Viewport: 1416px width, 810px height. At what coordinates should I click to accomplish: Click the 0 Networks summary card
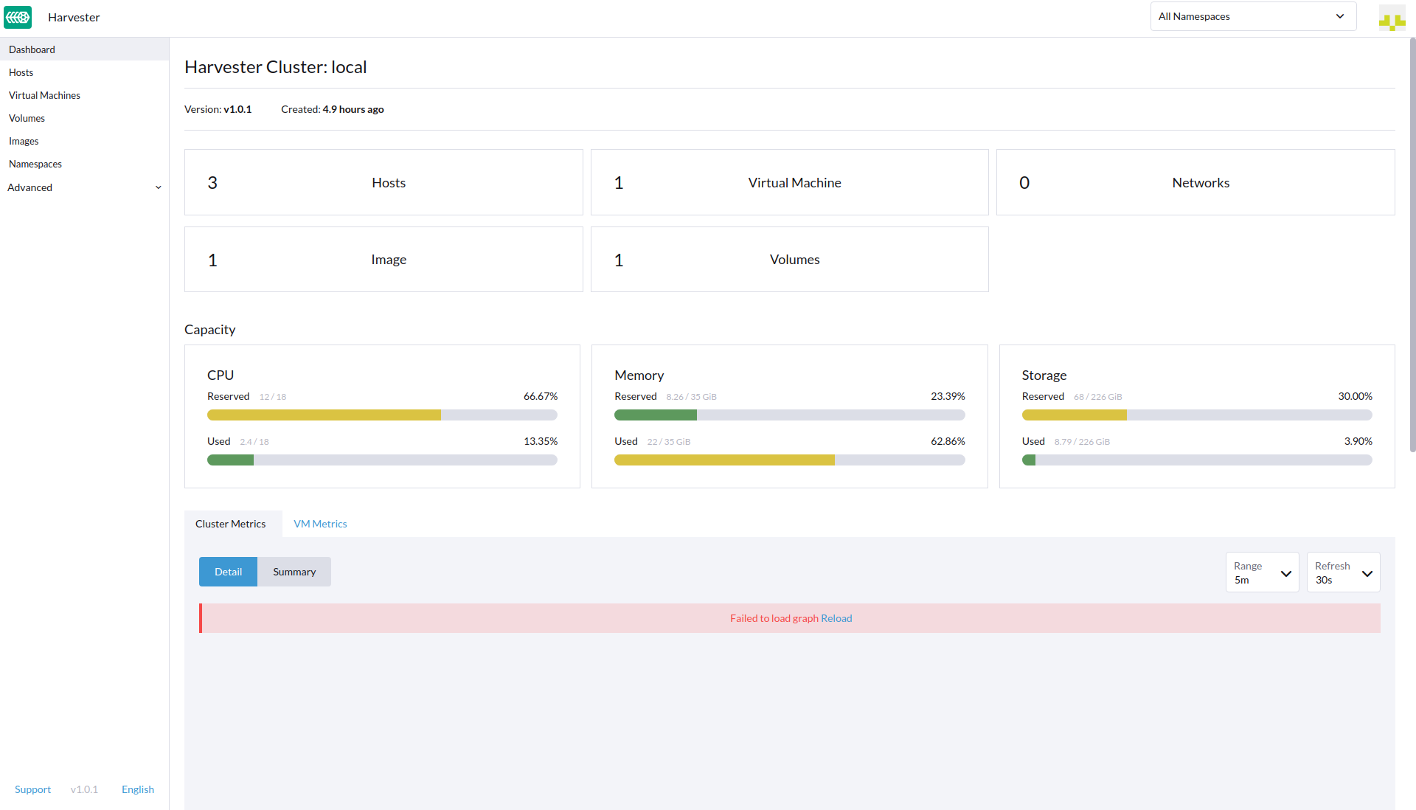(1195, 182)
